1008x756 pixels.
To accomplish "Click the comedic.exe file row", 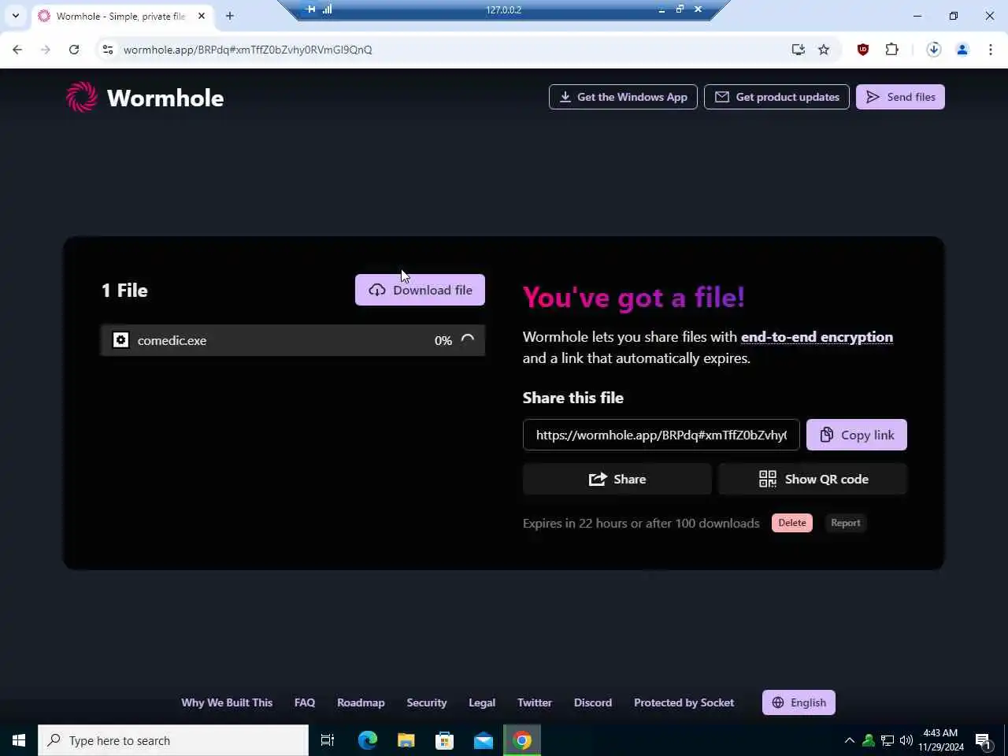I will [293, 340].
